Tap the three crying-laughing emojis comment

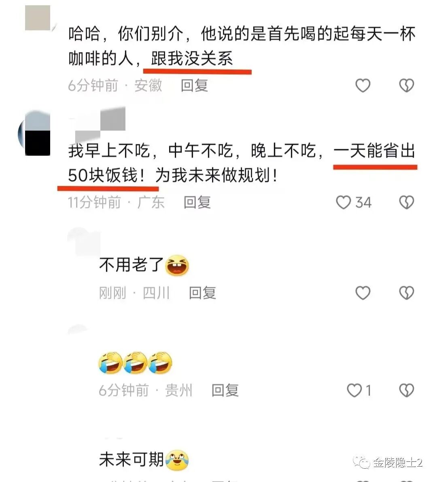pos(135,363)
